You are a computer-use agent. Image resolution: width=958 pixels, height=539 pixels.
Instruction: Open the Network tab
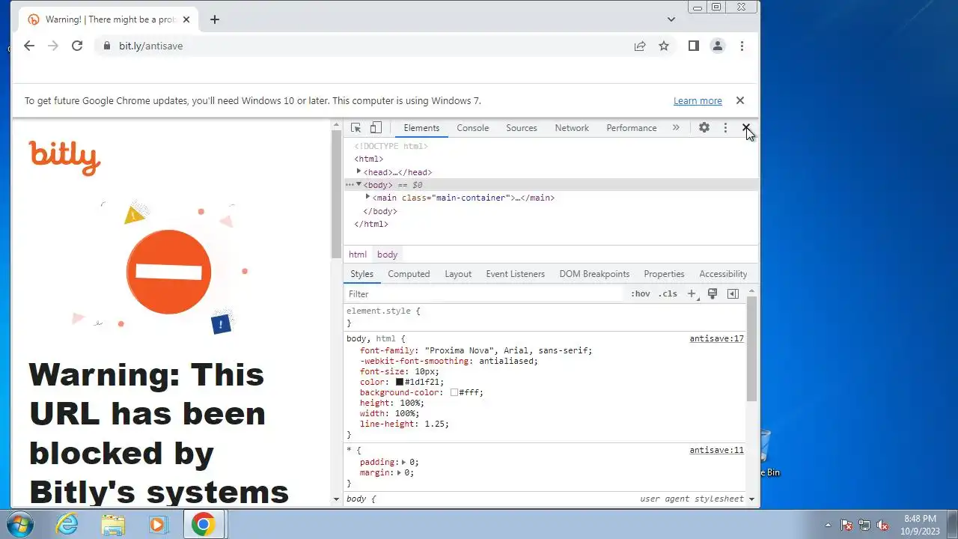pyautogui.click(x=572, y=128)
